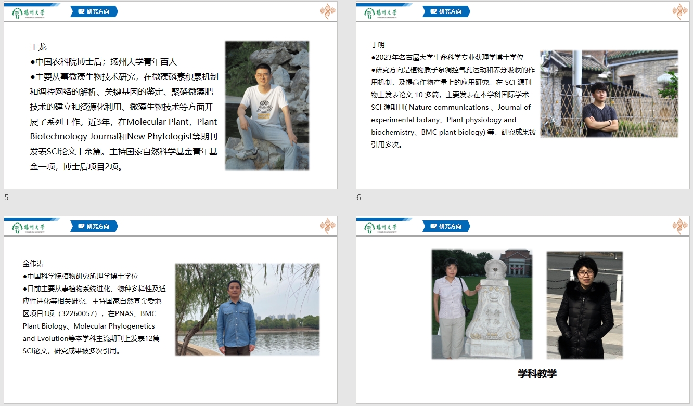Select the '02 研究方向' banner on slide 6

446,11
